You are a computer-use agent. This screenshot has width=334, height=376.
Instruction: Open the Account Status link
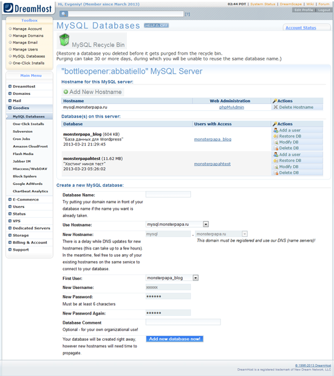click(301, 28)
